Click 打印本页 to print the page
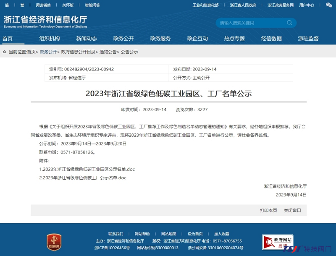 [268, 210]
